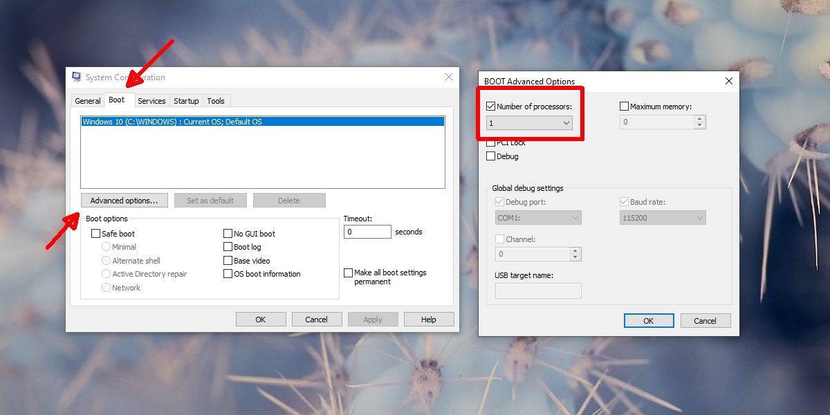Enable the Boot log checkbox
830x415 pixels.
(228, 247)
